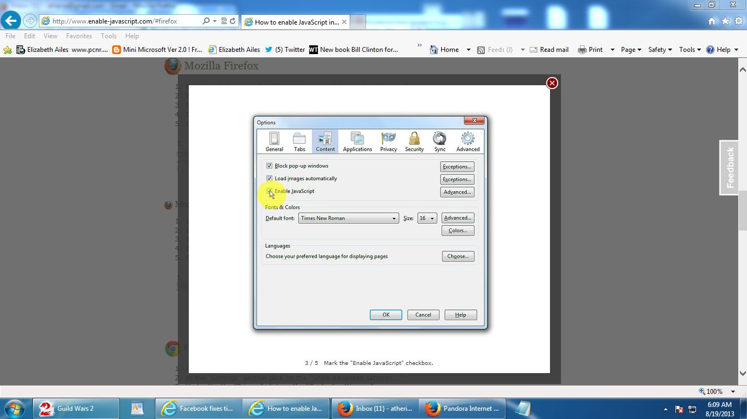Click the compatibility view icon in address bar
Image resolution: width=747 pixels, height=419 pixels.
(223, 21)
